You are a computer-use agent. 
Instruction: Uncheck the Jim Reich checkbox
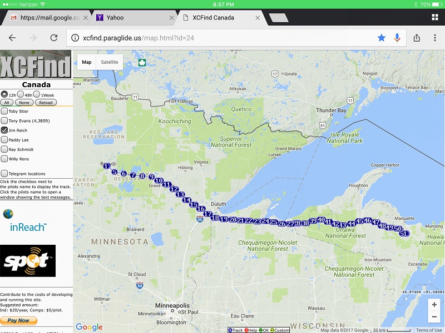[x=4, y=130]
